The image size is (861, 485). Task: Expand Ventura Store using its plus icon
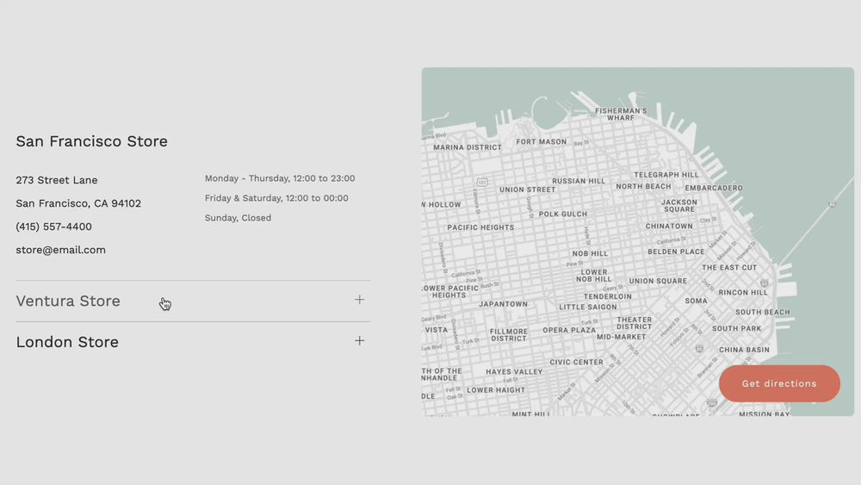[359, 300]
